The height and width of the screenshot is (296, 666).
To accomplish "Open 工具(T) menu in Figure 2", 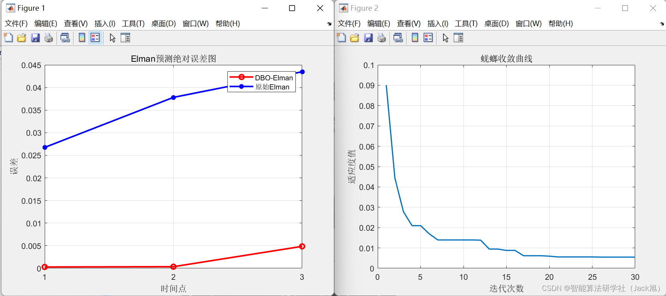I will [x=466, y=24].
